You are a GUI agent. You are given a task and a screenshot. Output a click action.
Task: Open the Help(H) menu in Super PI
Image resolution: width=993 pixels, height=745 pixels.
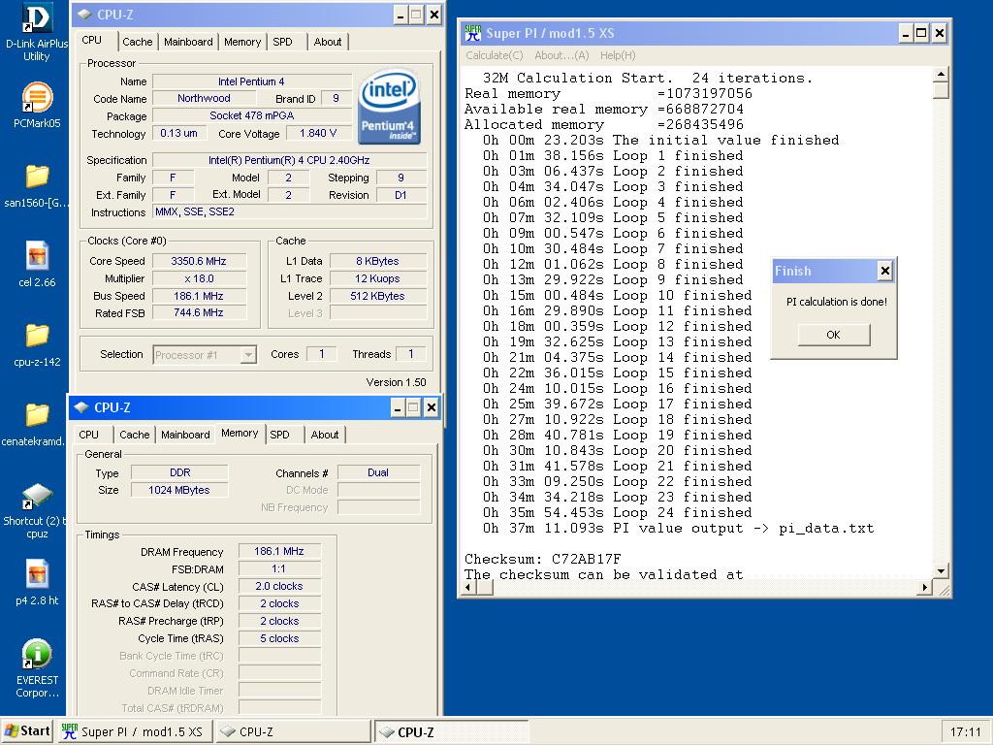(x=618, y=55)
